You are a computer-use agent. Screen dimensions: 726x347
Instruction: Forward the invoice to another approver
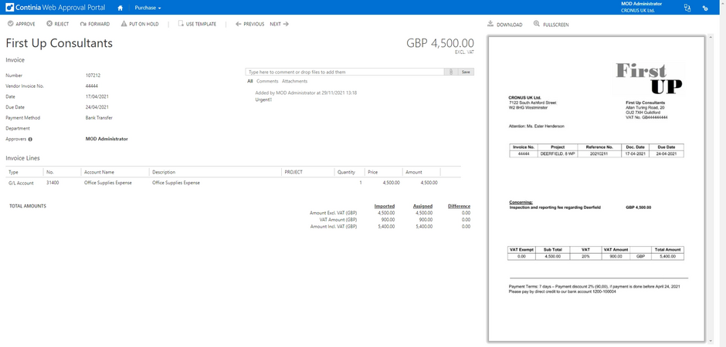(x=95, y=24)
